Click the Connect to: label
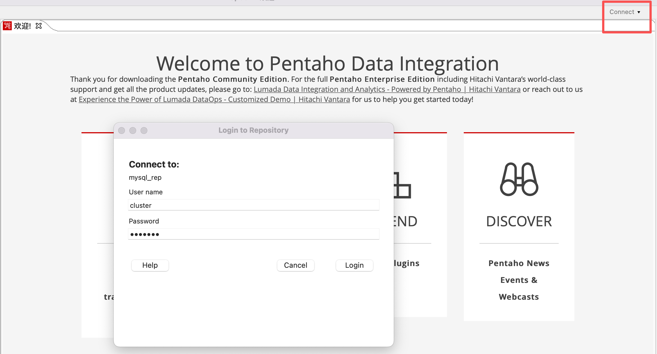657x354 pixels. coord(154,164)
